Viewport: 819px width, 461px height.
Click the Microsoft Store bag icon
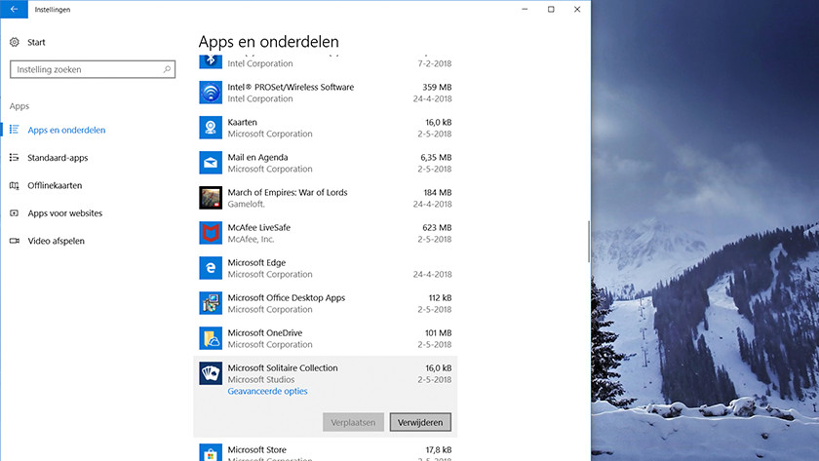pos(212,453)
